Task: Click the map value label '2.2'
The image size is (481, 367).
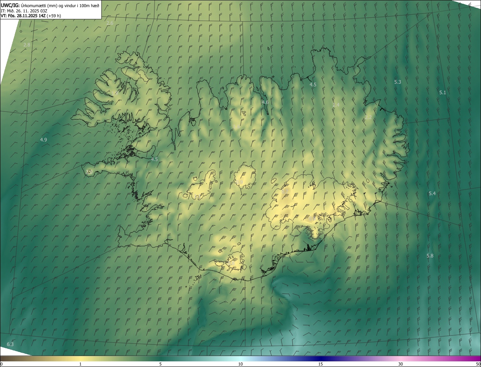Action: (368, 117)
